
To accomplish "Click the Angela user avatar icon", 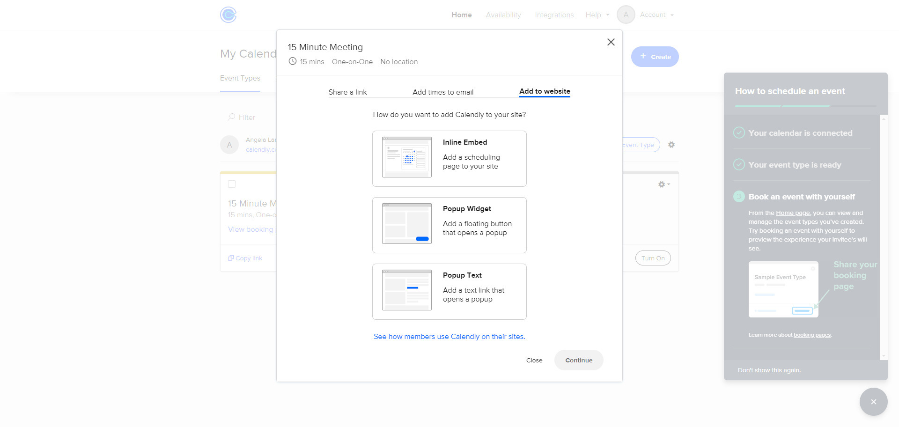I will tap(229, 145).
